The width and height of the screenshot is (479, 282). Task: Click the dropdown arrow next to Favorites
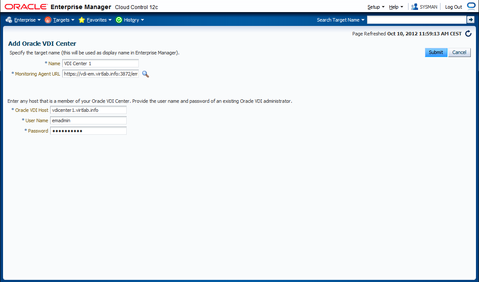[x=110, y=20]
